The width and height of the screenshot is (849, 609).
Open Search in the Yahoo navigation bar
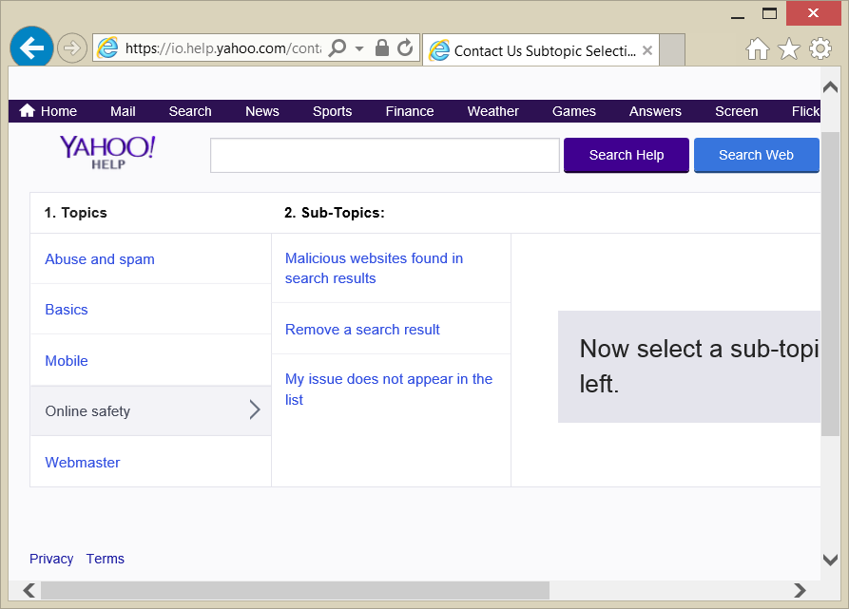pyautogui.click(x=190, y=111)
